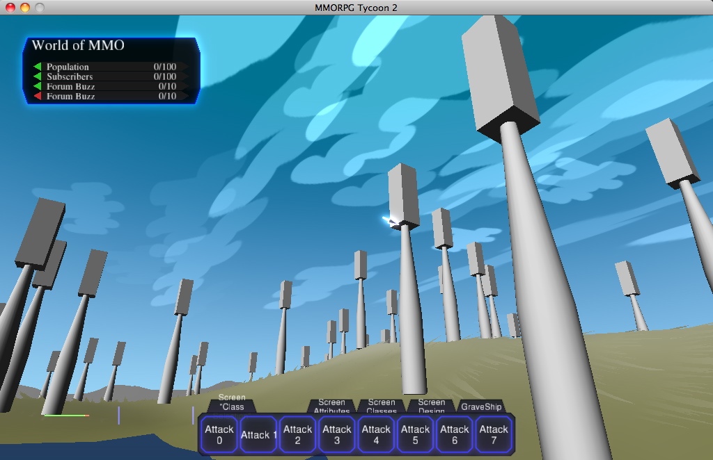Open the Screen Classes tab
713x460 pixels.
point(382,406)
